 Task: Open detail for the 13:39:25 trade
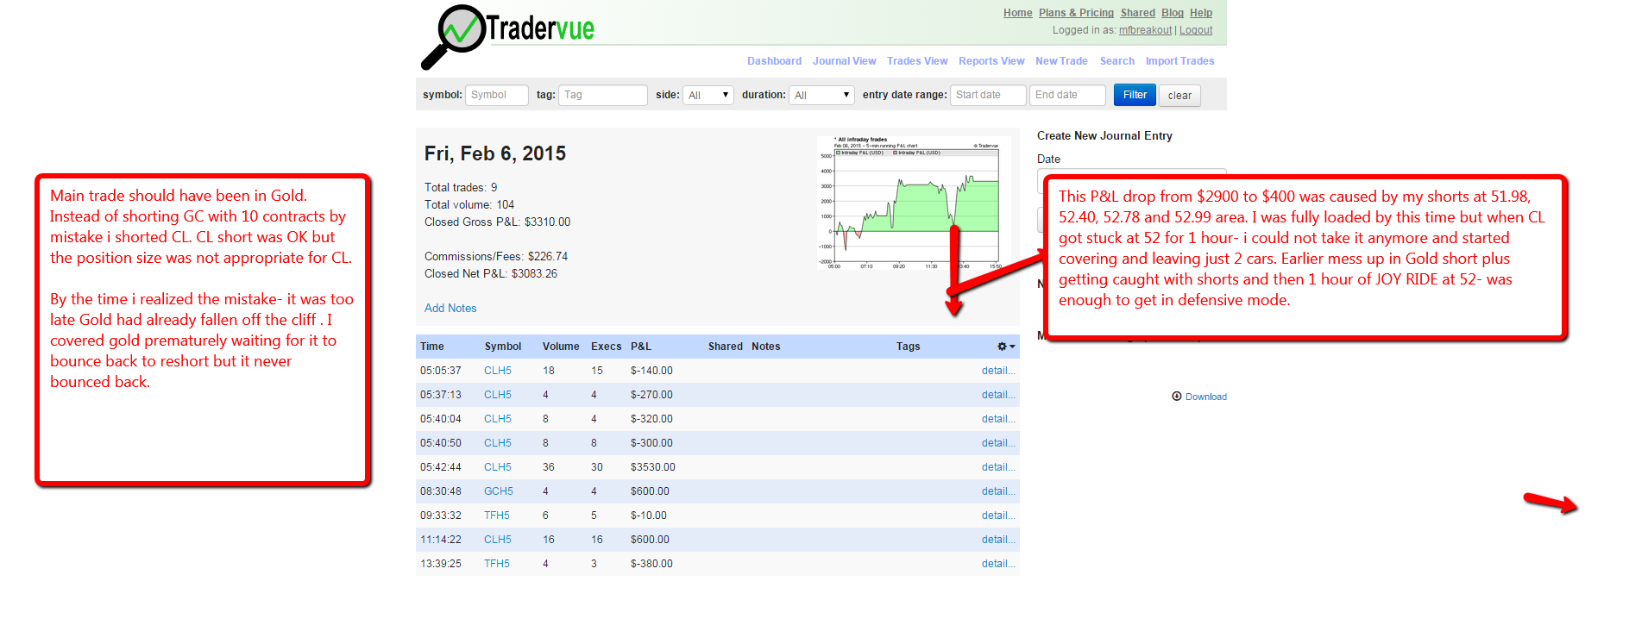(x=998, y=564)
